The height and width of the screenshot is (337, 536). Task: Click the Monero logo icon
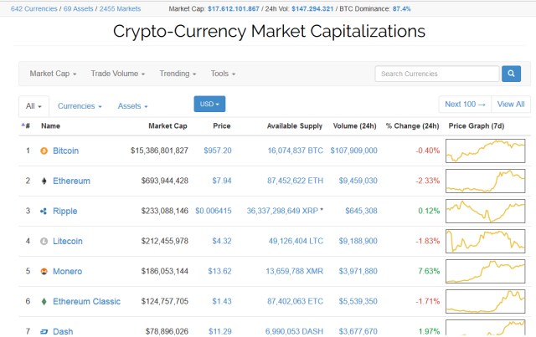[44, 271]
